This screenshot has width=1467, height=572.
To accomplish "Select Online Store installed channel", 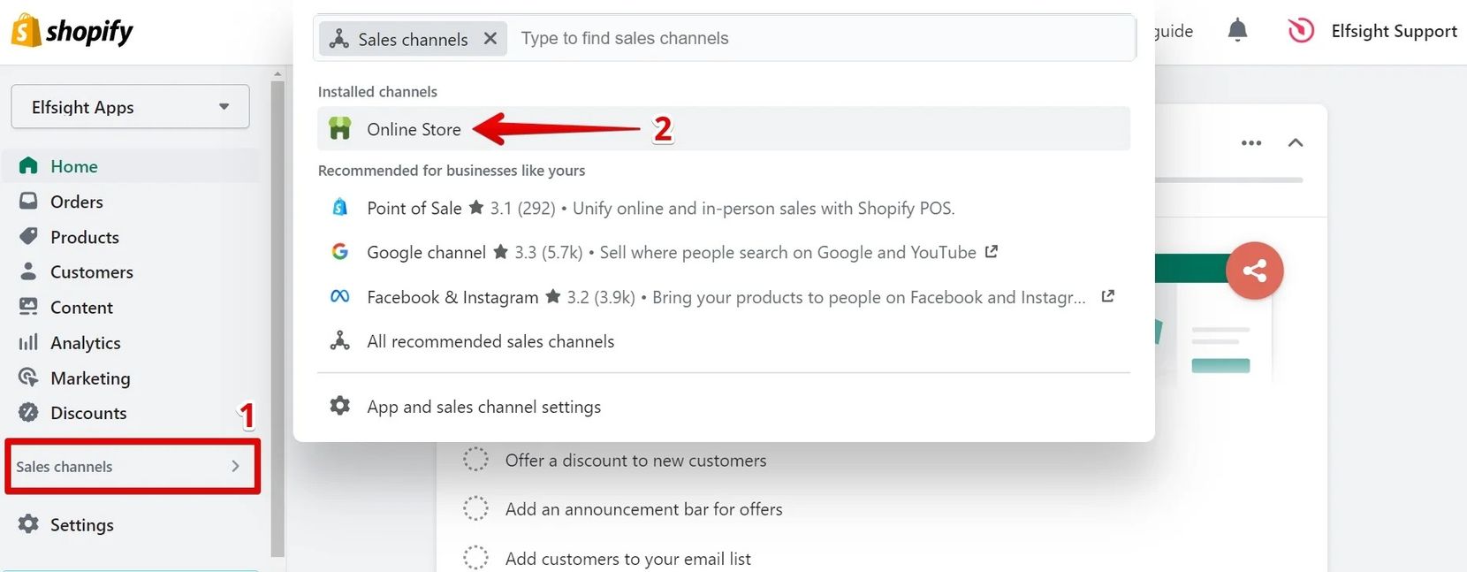I will click(x=414, y=130).
